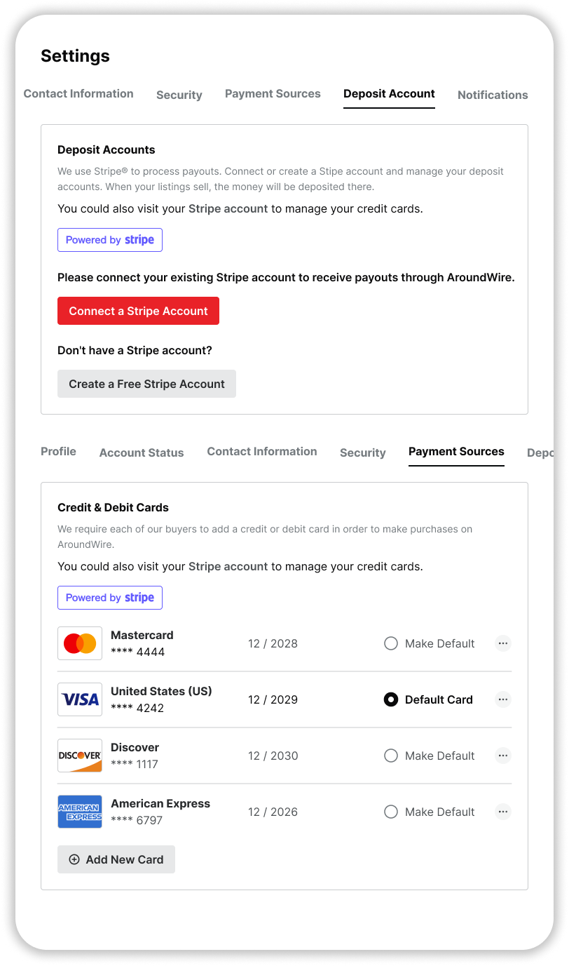Viewport: 569px width, 966px height.
Task: Click the Connect a Stripe Account button
Action: pos(138,310)
